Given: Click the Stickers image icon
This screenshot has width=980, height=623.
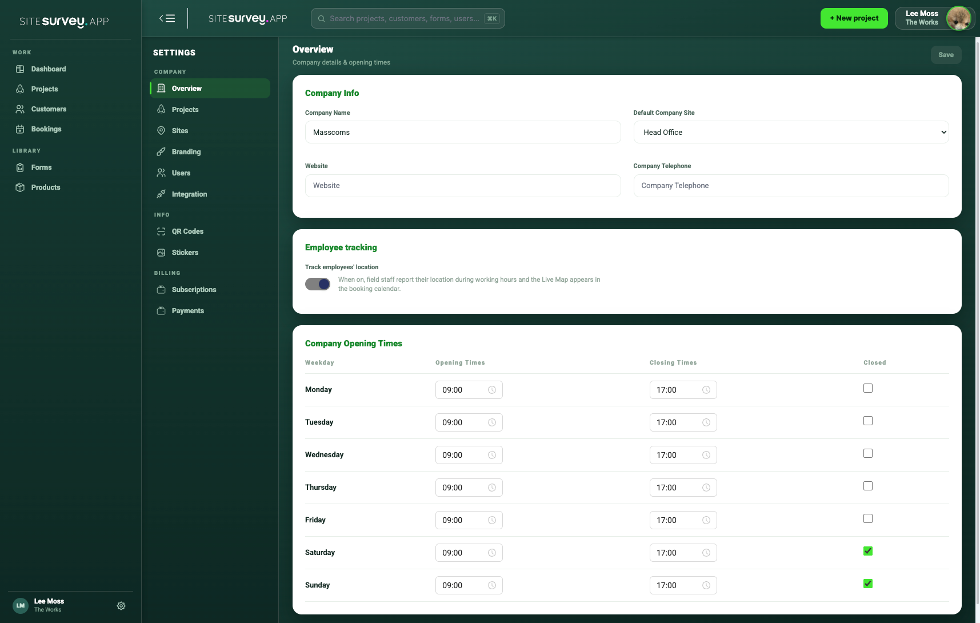Looking at the screenshot, I should [x=161, y=253].
